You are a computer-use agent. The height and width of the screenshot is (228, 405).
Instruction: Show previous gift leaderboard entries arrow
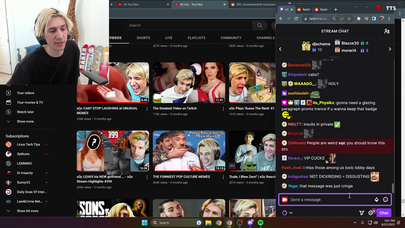[x=280, y=49]
